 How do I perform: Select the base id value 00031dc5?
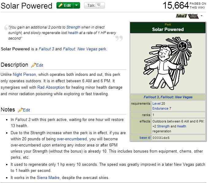click(x=161, y=138)
